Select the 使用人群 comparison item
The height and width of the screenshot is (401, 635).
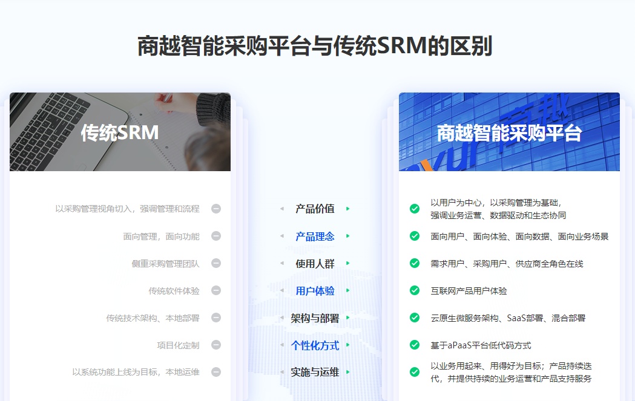(315, 264)
